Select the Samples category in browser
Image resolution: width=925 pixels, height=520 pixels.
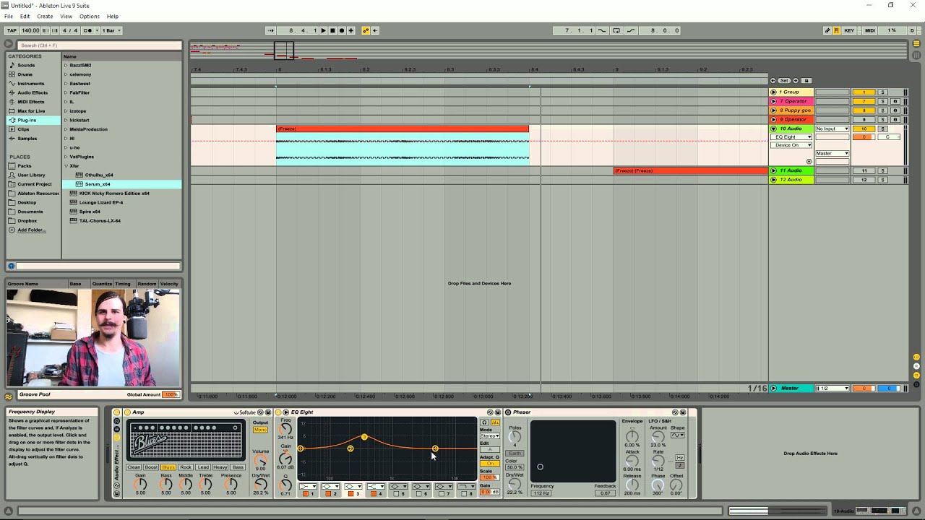pyautogui.click(x=27, y=138)
